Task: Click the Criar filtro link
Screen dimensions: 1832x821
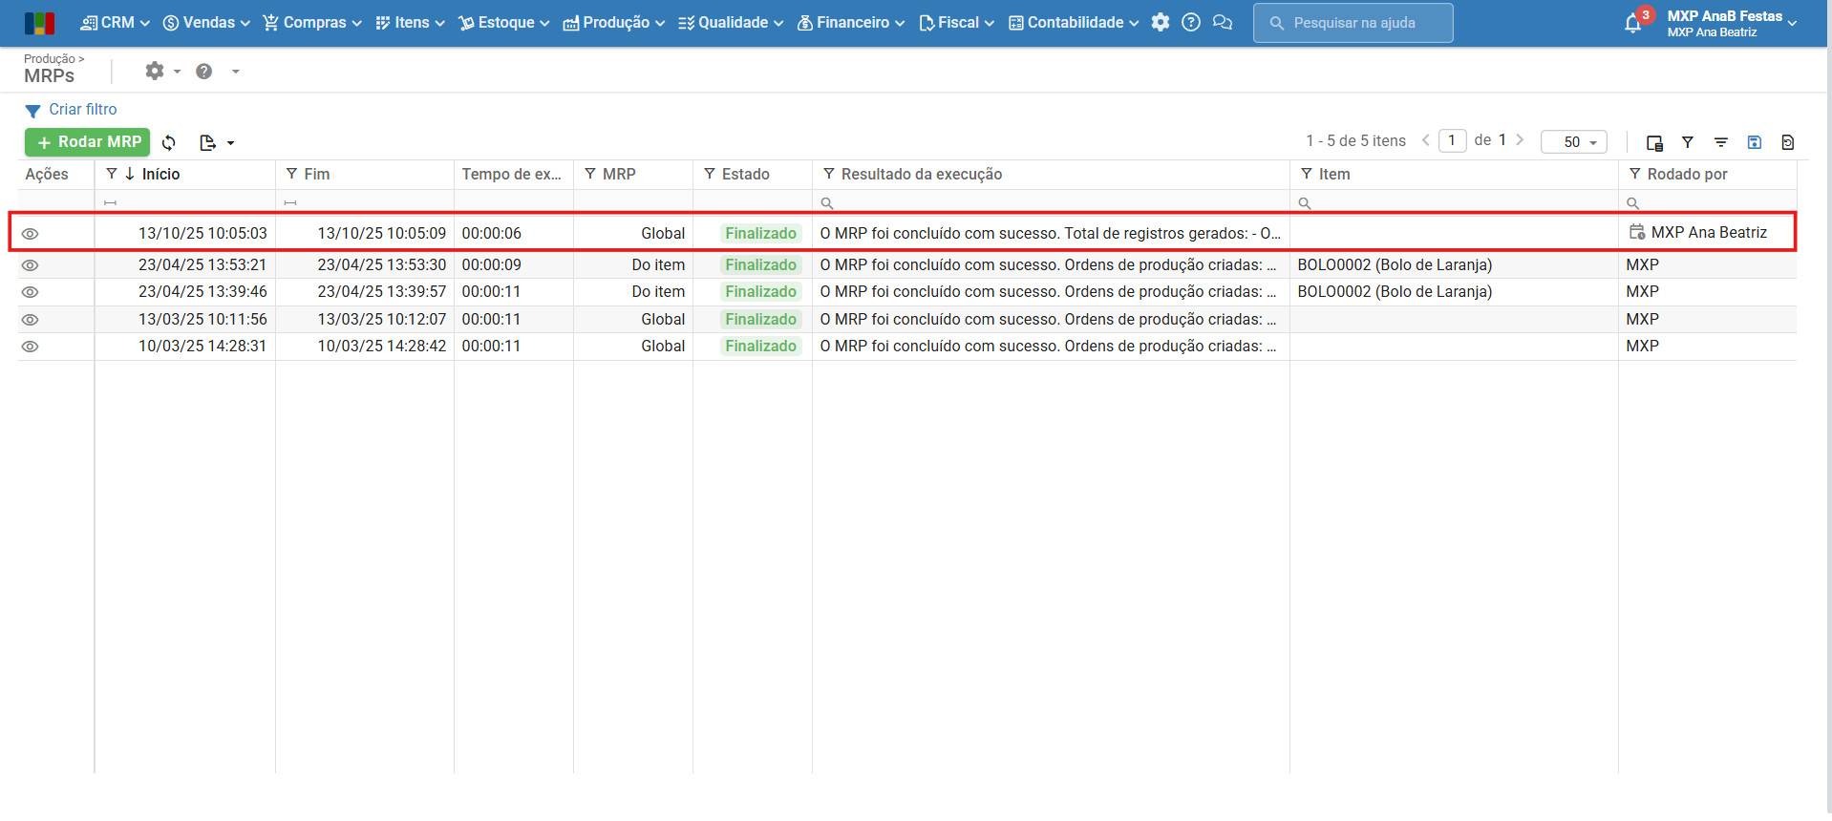Action: (82, 110)
